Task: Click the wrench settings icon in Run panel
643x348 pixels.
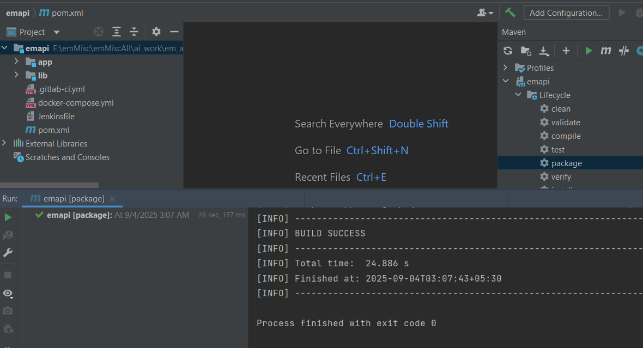Action: (x=8, y=253)
